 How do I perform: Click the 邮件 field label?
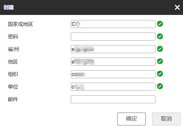(x=13, y=100)
